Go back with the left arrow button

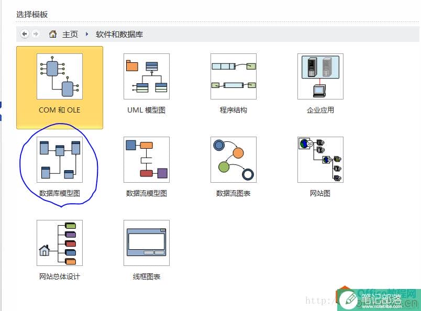tap(25, 34)
